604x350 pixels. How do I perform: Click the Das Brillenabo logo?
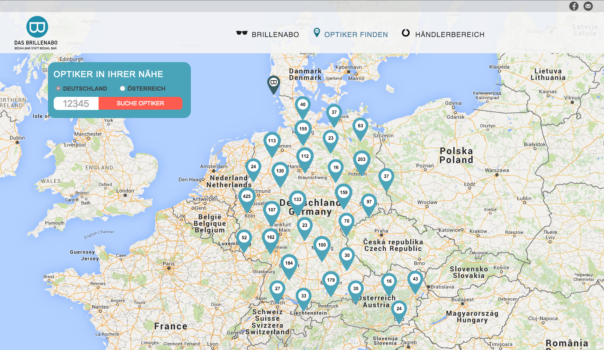[36, 33]
